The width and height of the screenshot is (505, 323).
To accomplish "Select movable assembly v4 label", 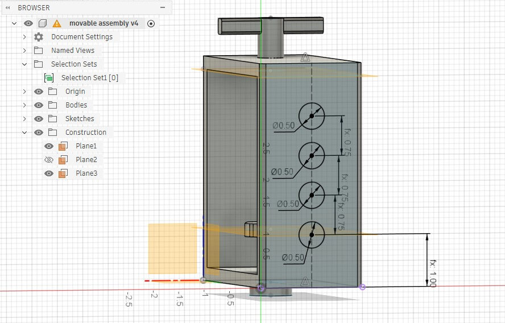I will tap(104, 23).
